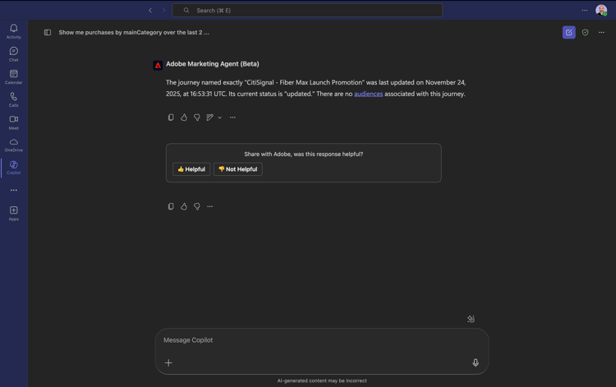Open settings and more ellipsis in title bar
616x387 pixels.
(585, 10)
